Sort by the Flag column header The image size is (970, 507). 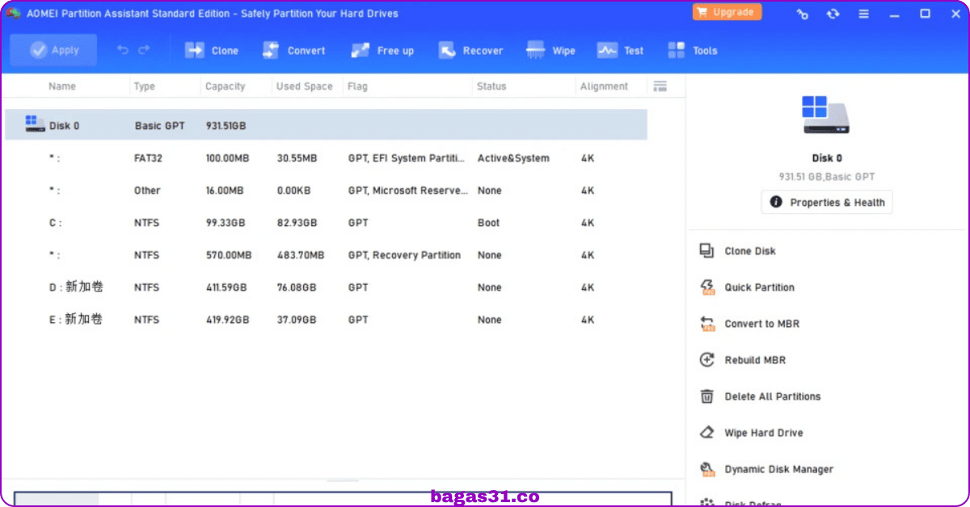[357, 86]
